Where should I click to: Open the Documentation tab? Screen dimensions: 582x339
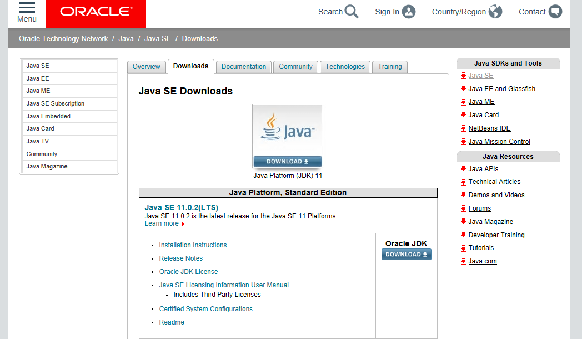[x=243, y=67]
